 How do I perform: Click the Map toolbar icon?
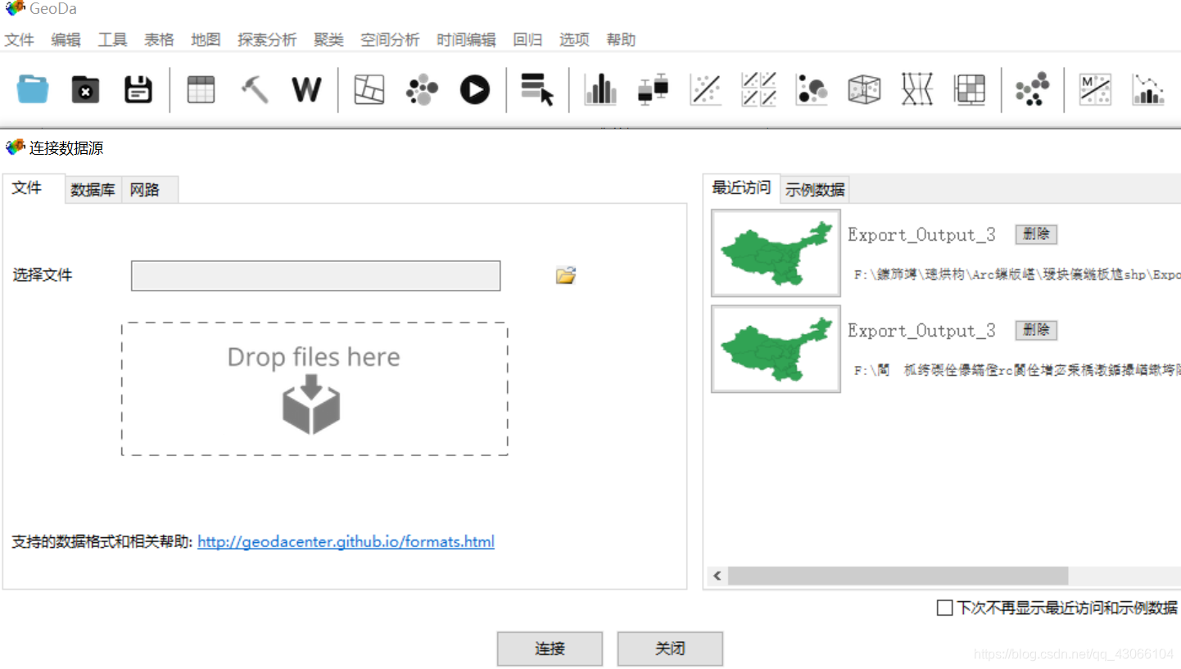(369, 89)
